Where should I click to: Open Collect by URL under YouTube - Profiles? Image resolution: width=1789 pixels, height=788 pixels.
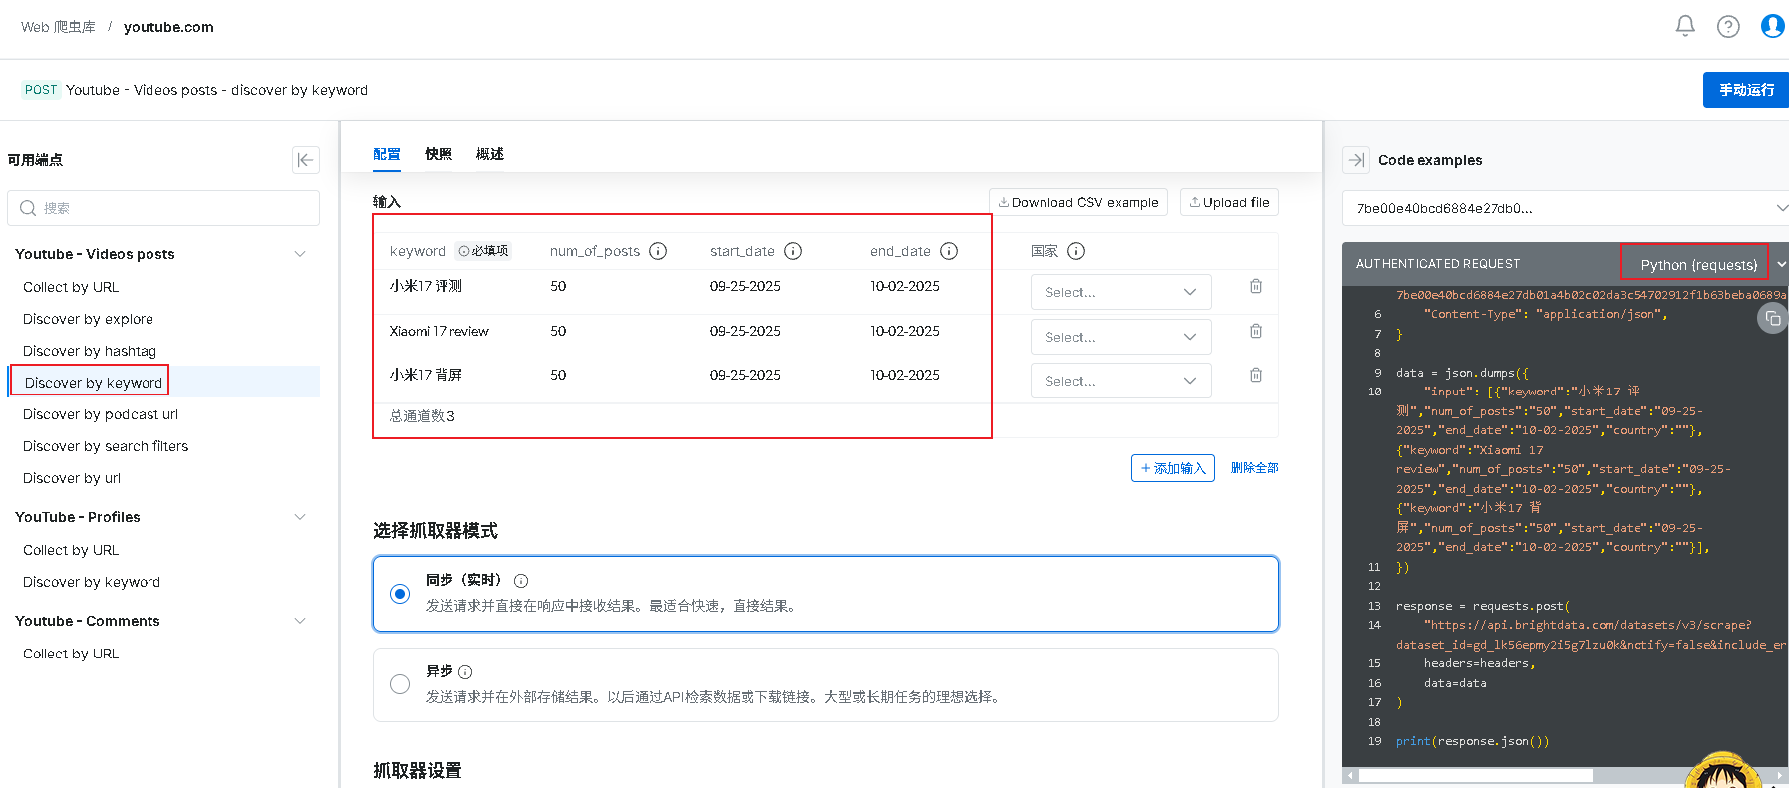[71, 550]
